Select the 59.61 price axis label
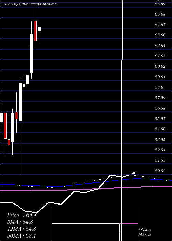Screen dimensions: 172x241 tap(160, 77)
